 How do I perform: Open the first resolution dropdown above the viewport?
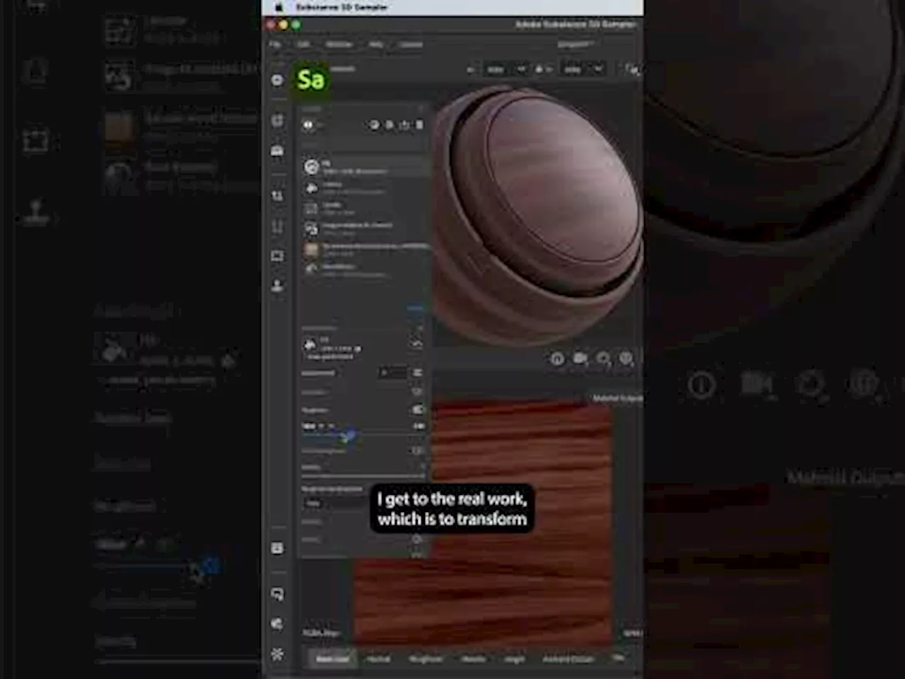coord(505,69)
